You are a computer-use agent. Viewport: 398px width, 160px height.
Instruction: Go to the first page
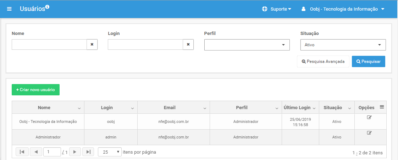click(22, 152)
